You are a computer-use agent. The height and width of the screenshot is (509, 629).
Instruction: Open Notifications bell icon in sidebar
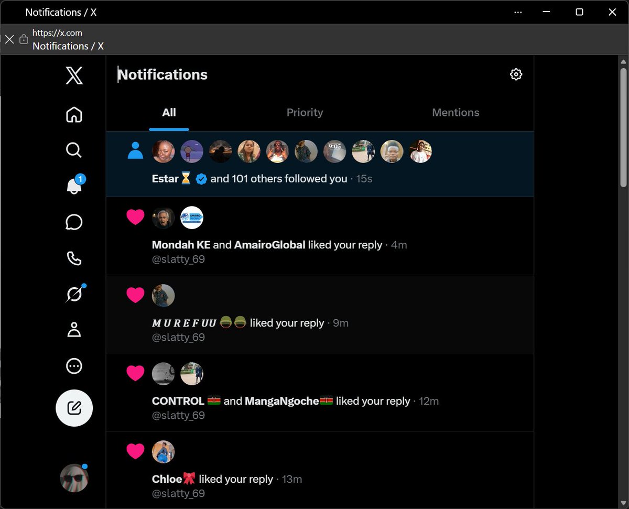tap(74, 186)
